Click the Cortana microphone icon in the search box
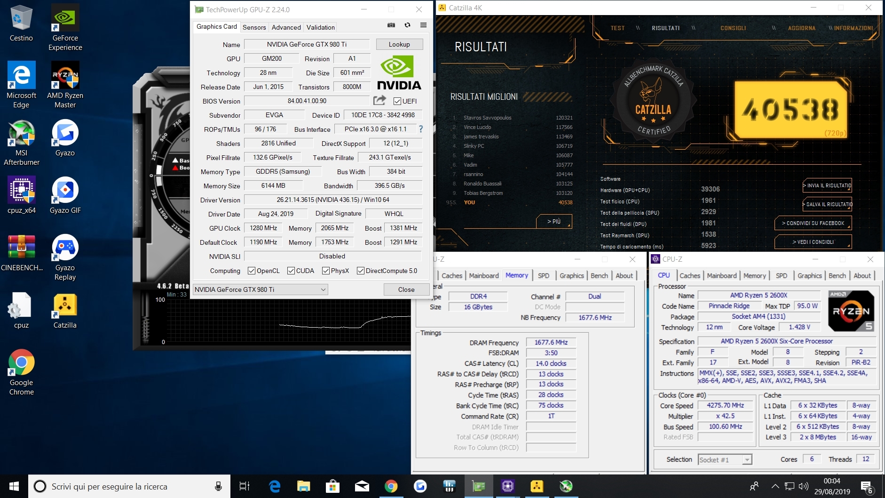This screenshot has width=885, height=498. coord(218,486)
